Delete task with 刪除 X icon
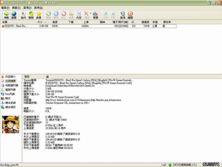This screenshot has width=222, height=167. click(87, 15)
